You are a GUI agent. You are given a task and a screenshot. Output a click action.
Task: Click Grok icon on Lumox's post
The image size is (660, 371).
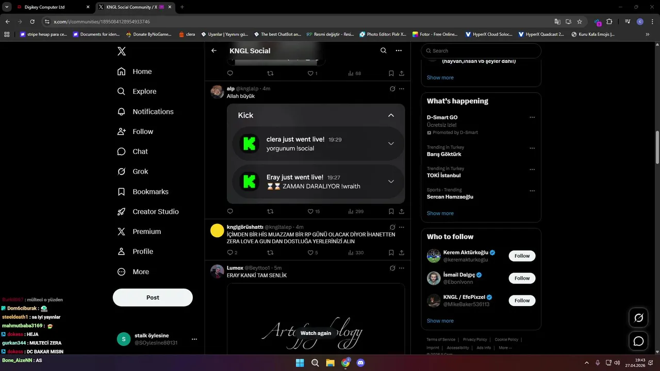(392, 268)
